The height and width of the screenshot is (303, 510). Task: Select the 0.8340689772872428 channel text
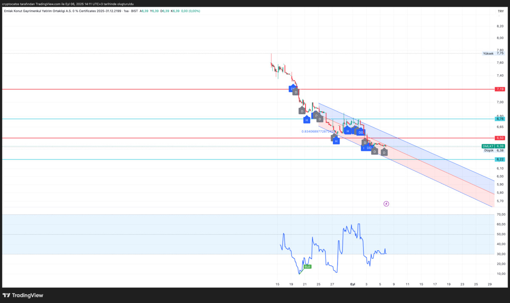coord(318,131)
